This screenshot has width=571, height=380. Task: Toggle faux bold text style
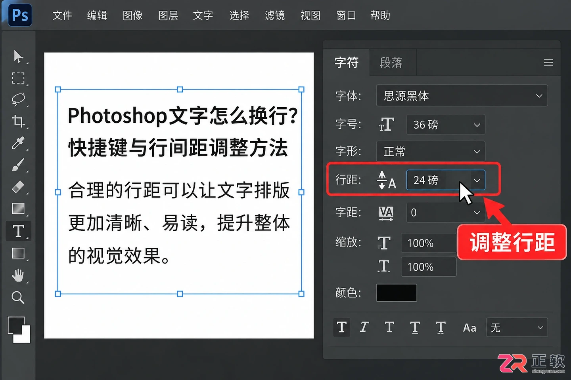(341, 327)
